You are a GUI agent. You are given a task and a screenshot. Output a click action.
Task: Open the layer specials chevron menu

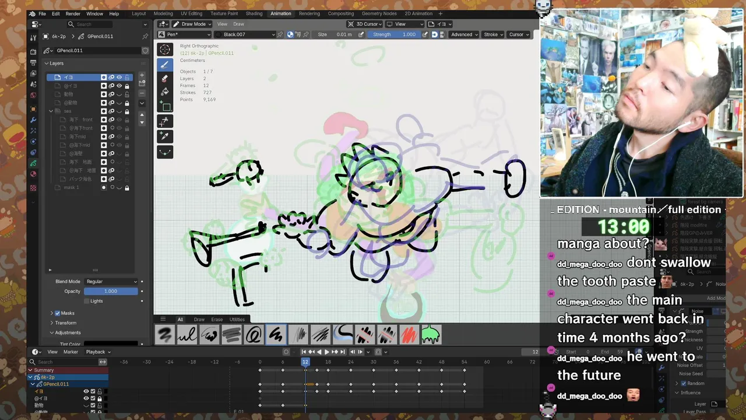[142, 103]
